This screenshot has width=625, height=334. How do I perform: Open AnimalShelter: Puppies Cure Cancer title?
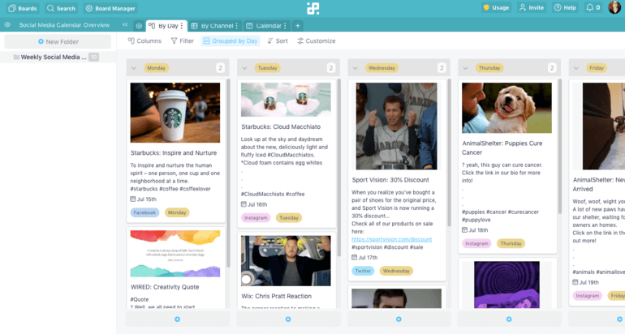pos(502,148)
